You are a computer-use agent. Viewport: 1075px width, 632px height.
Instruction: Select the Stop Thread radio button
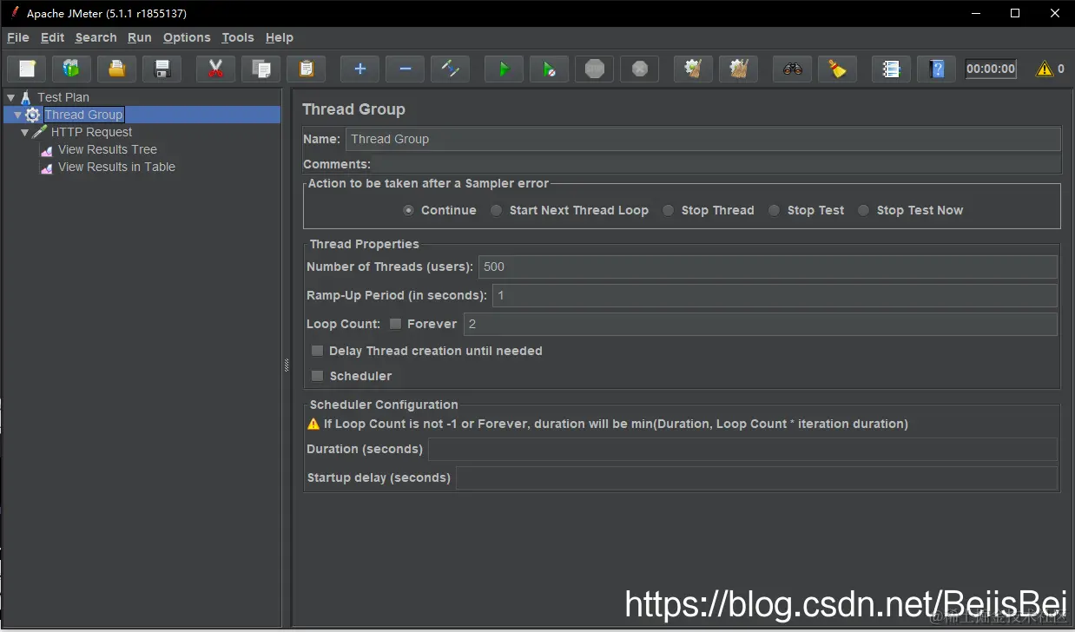coord(668,210)
